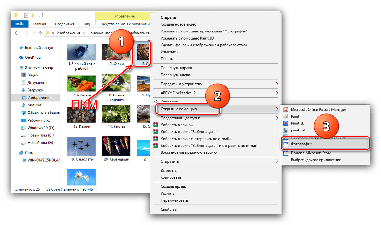
Task: Click quick access toolbar properties checkmark icon
Action: (x=26, y=15)
